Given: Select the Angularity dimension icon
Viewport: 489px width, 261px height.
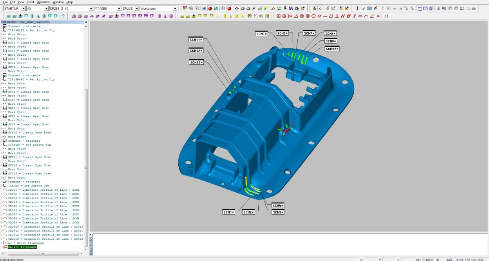Looking at the screenshot, I should click(372, 16).
